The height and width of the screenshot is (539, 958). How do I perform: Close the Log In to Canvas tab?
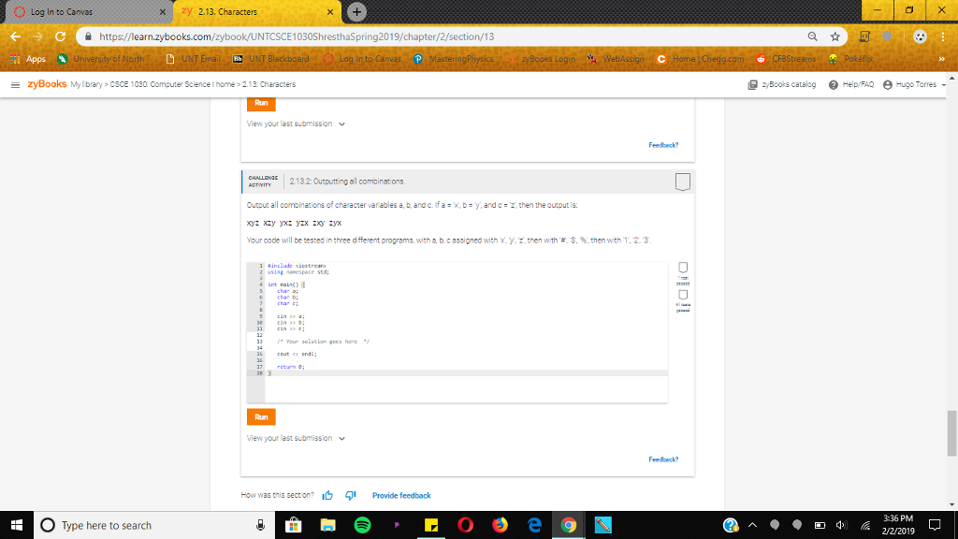(162, 11)
